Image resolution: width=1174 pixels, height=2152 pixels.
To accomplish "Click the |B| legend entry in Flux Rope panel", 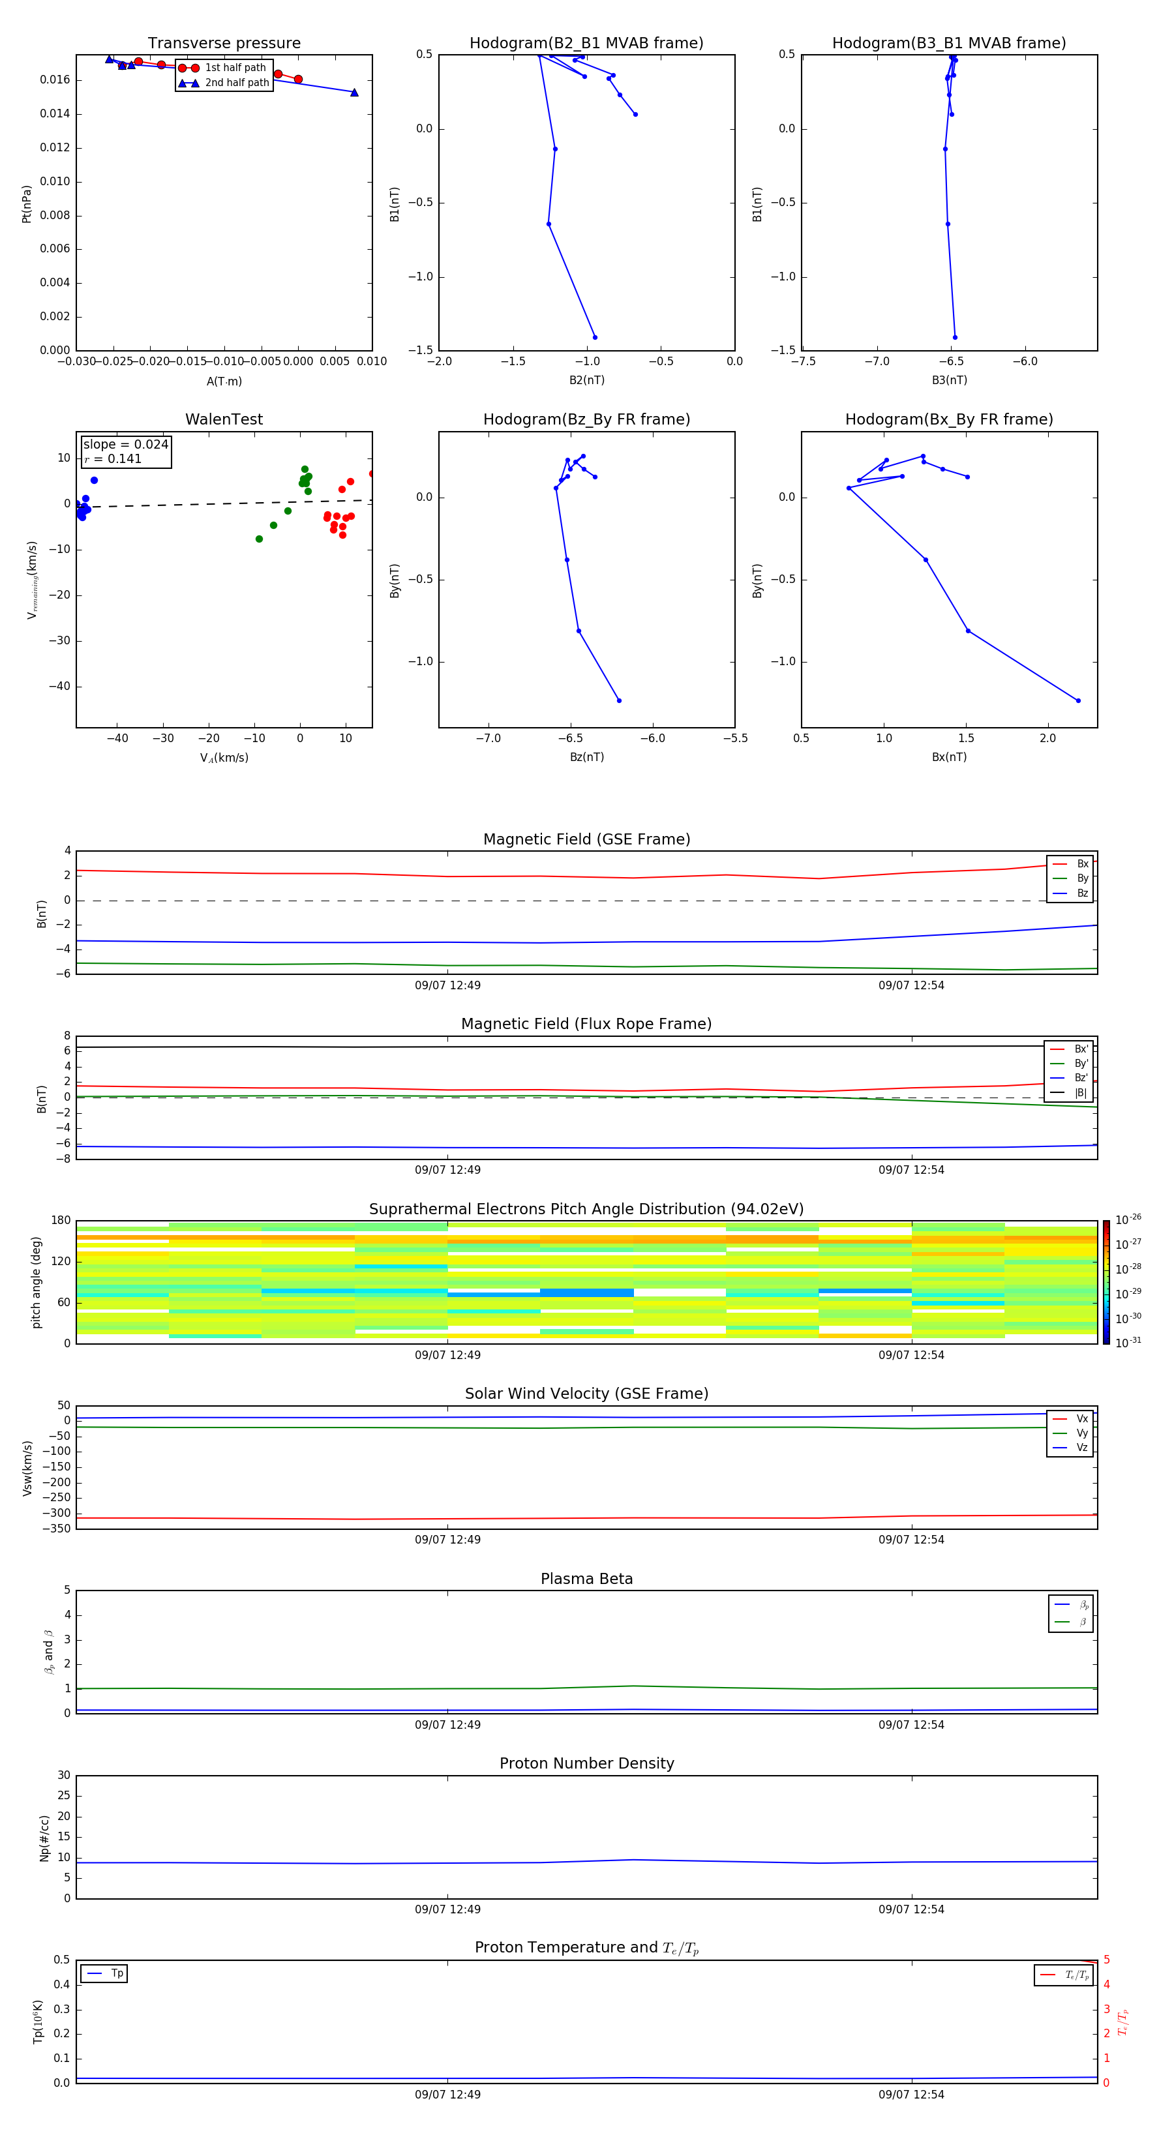I will (x=1069, y=1093).
